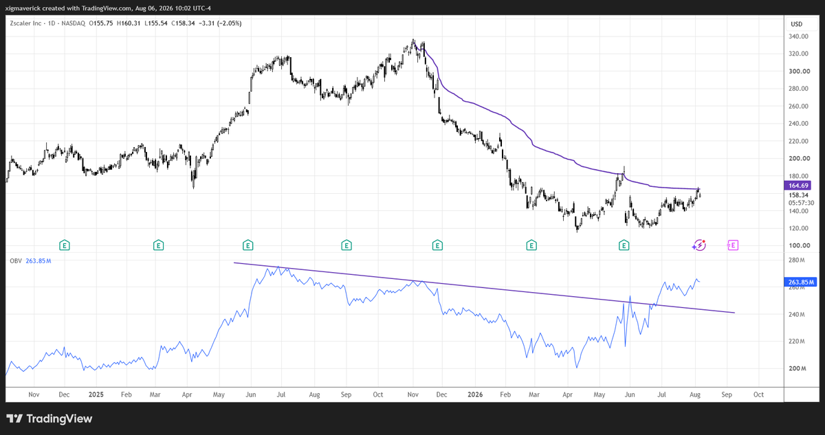This screenshot has height=435, width=825.
Task: Click the pink upcoming earnings marker
Action: 732,245
